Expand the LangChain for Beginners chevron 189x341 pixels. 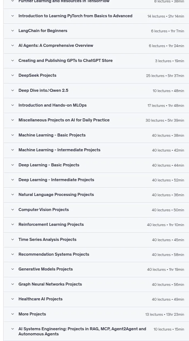[x=12, y=31]
